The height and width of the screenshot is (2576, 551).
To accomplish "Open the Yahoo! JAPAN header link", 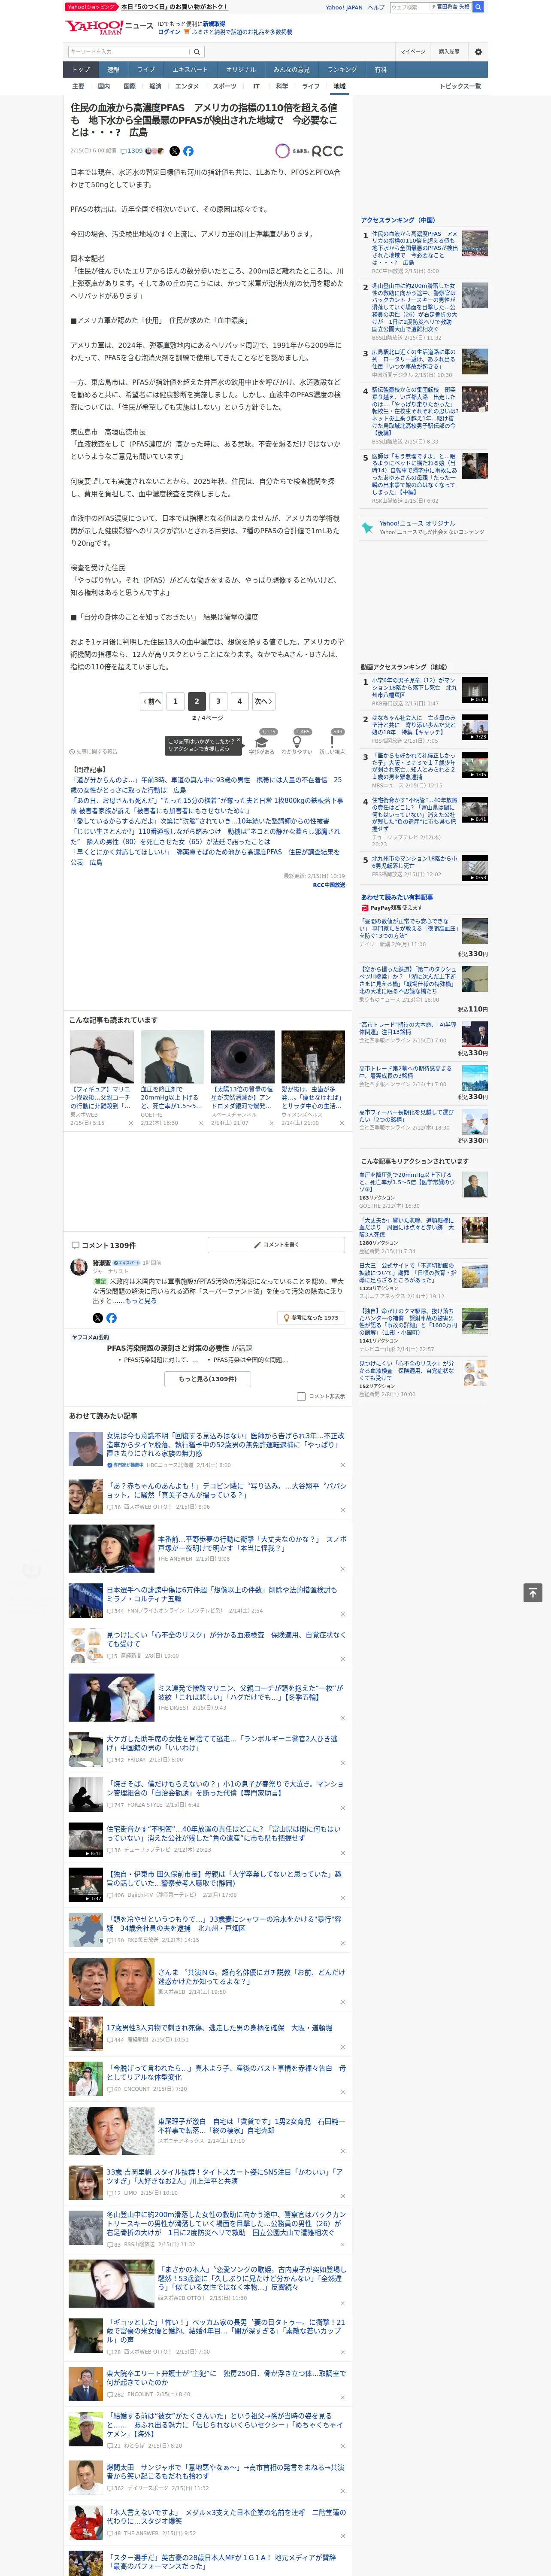I will (x=344, y=7).
